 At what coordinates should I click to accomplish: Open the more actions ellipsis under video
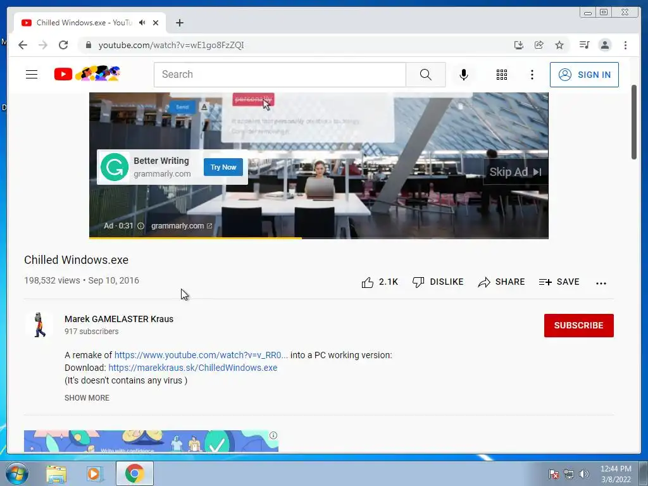(x=601, y=283)
